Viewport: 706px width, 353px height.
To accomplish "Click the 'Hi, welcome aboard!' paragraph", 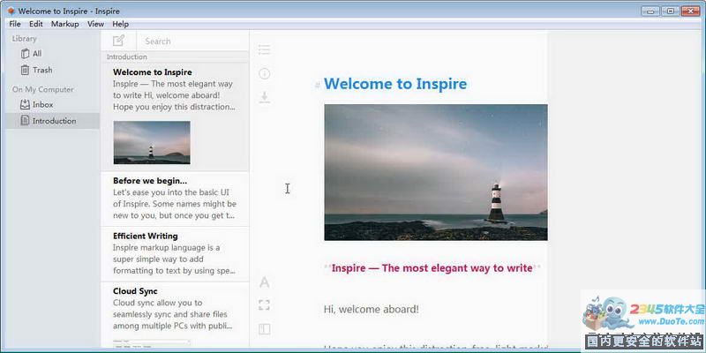I will click(371, 310).
